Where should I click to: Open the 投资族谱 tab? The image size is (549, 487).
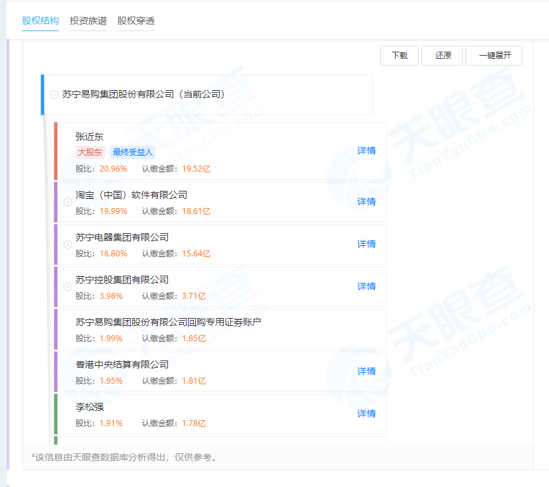(x=88, y=21)
